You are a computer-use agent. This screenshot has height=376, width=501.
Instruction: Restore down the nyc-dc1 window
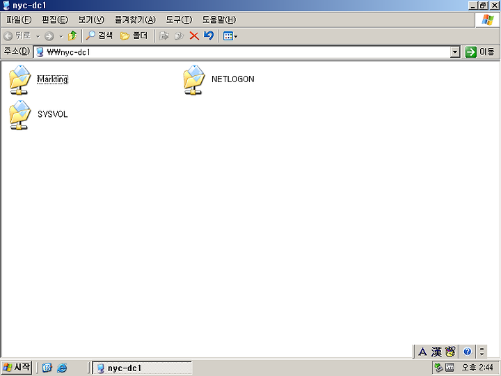click(483, 6)
